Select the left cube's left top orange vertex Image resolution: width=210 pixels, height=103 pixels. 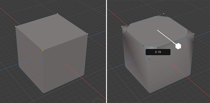[x=15, y=26]
